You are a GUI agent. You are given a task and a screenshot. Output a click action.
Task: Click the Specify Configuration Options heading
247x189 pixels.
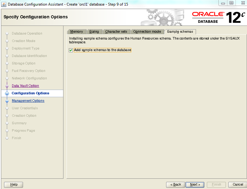(35, 17)
